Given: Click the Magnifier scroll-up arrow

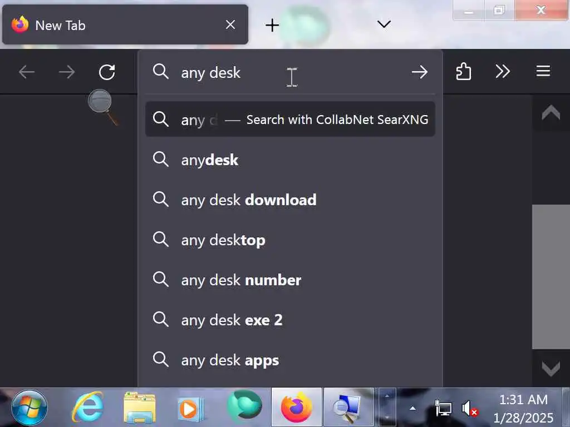Looking at the screenshot, I should [x=551, y=113].
